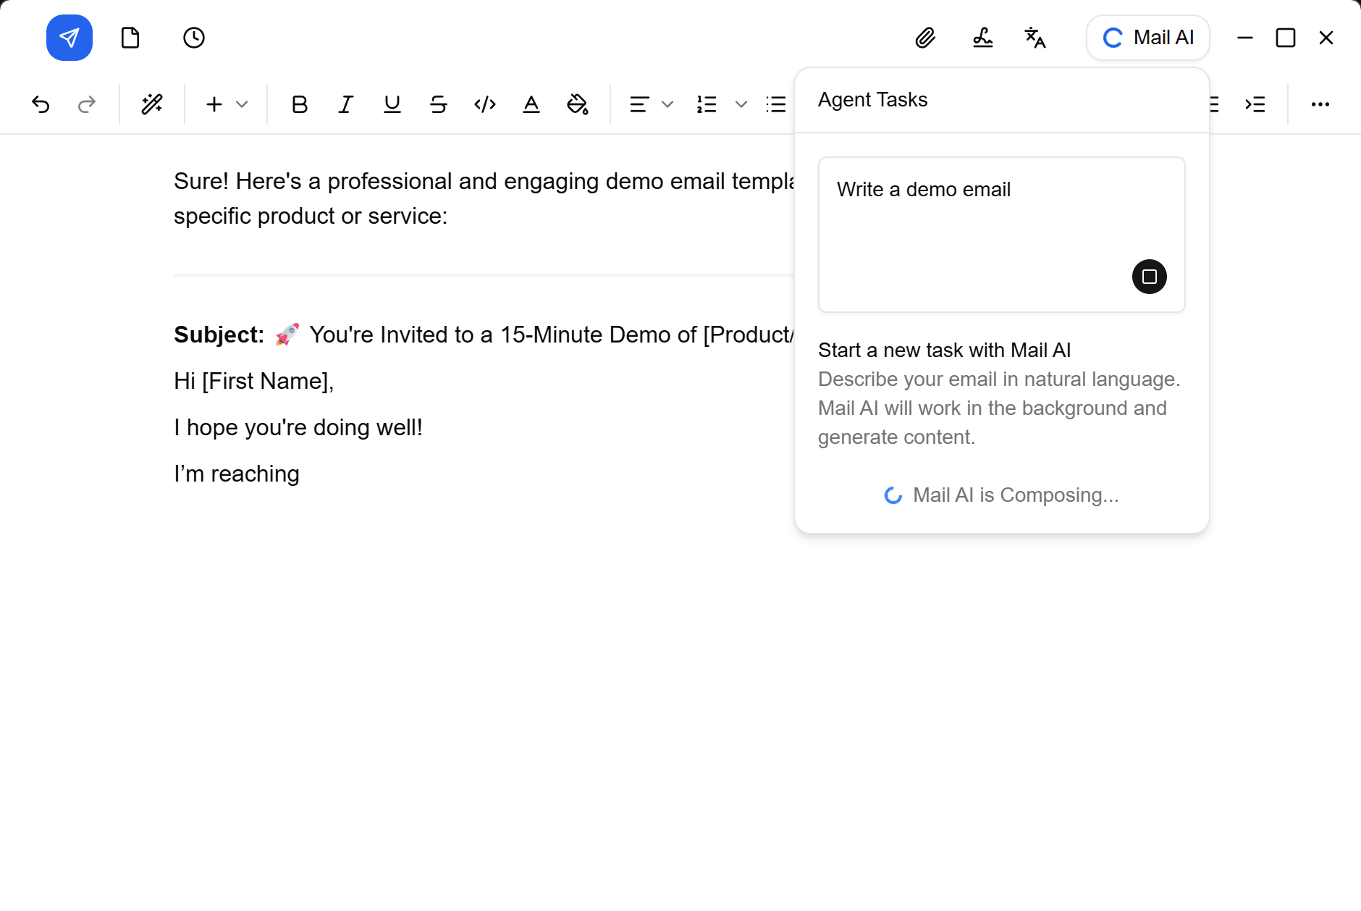
Task: Use the AI magic wand writing tool
Action: [x=152, y=104]
